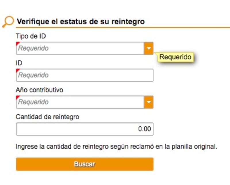Click the red required marker on Tipo de ID

point(18,43)
